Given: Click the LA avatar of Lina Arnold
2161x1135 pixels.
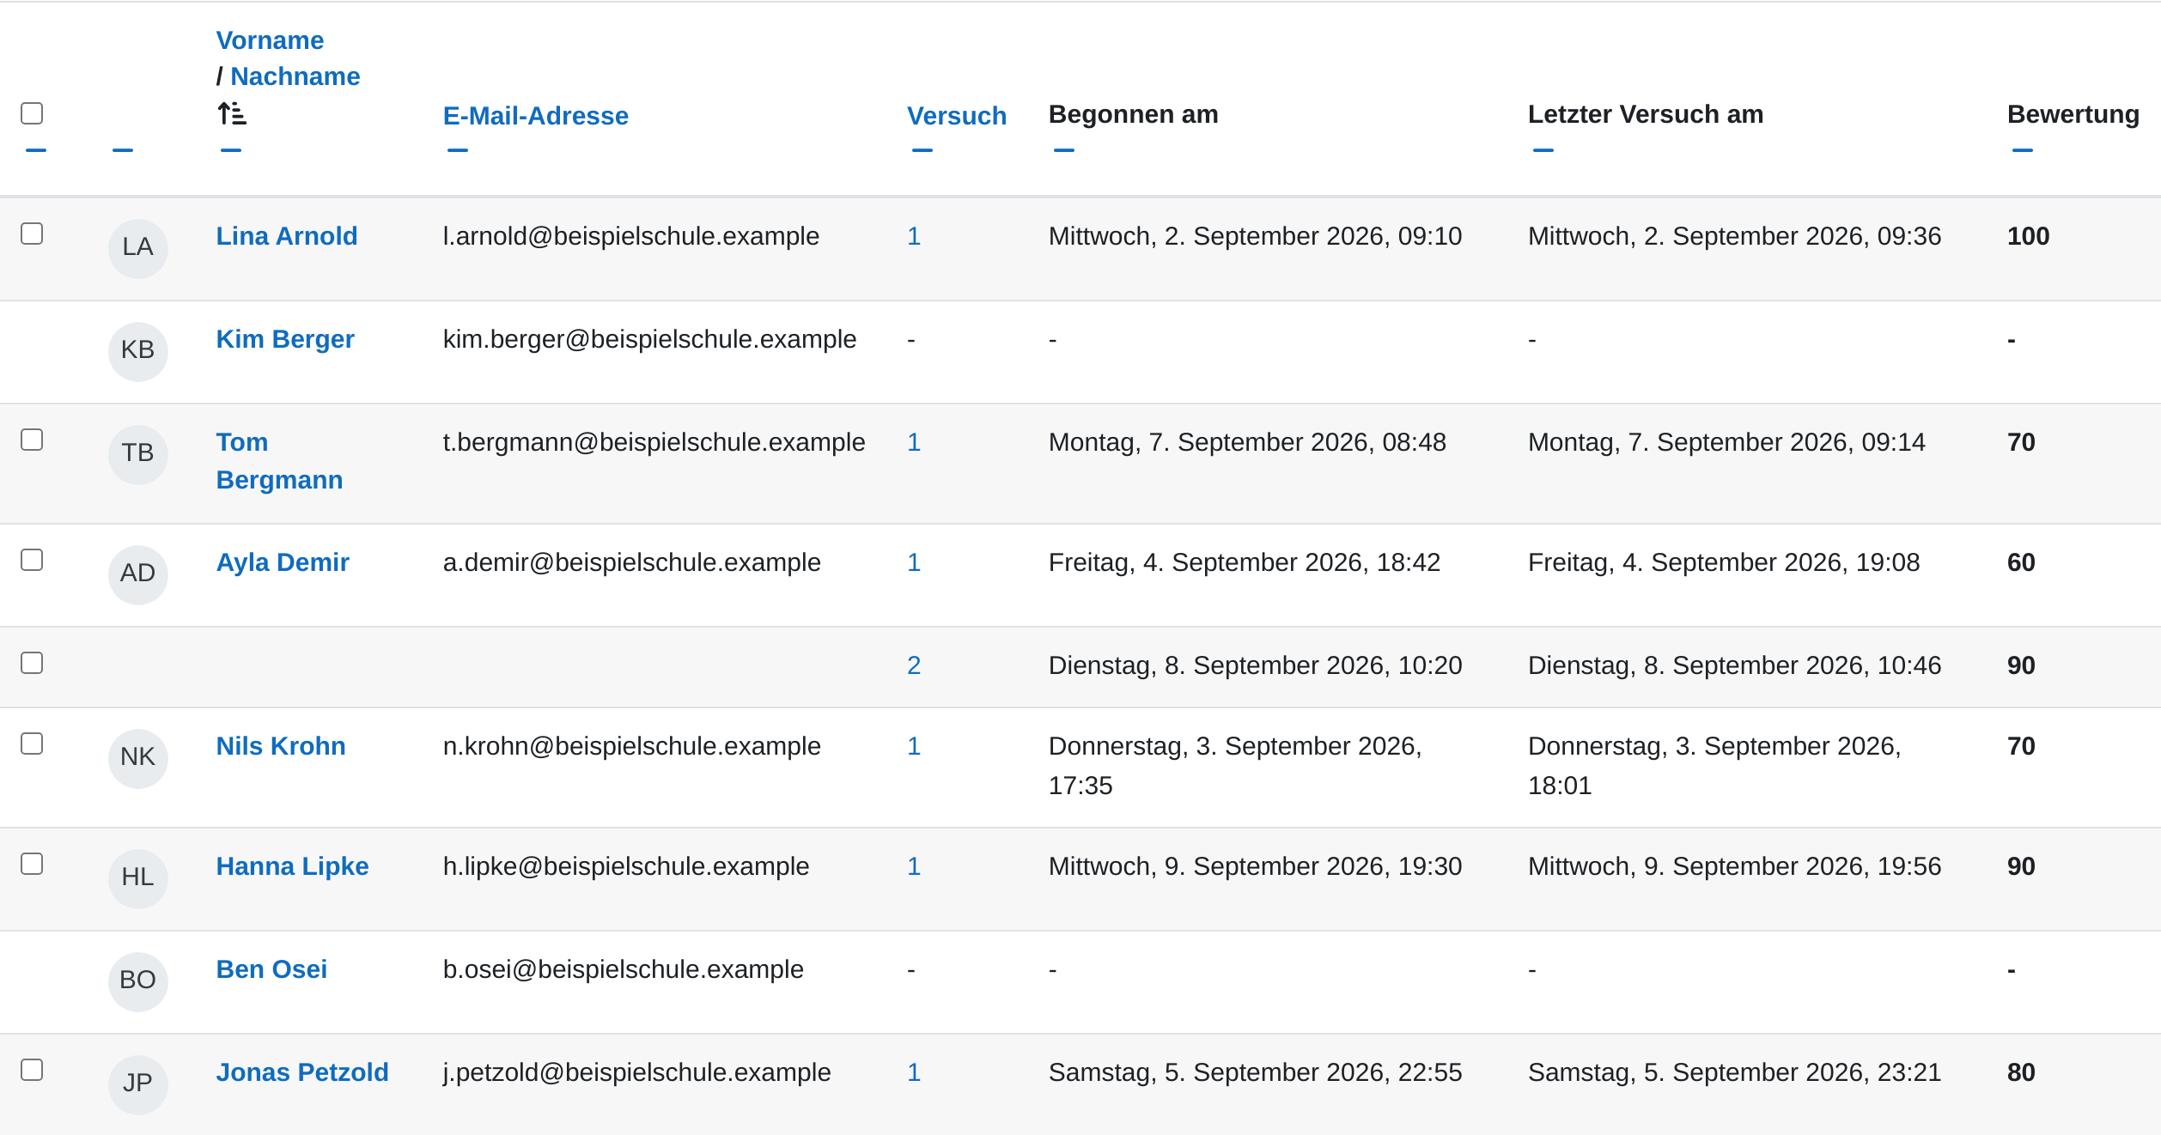Looking at the screenshot, I should (x=138, y=248).
